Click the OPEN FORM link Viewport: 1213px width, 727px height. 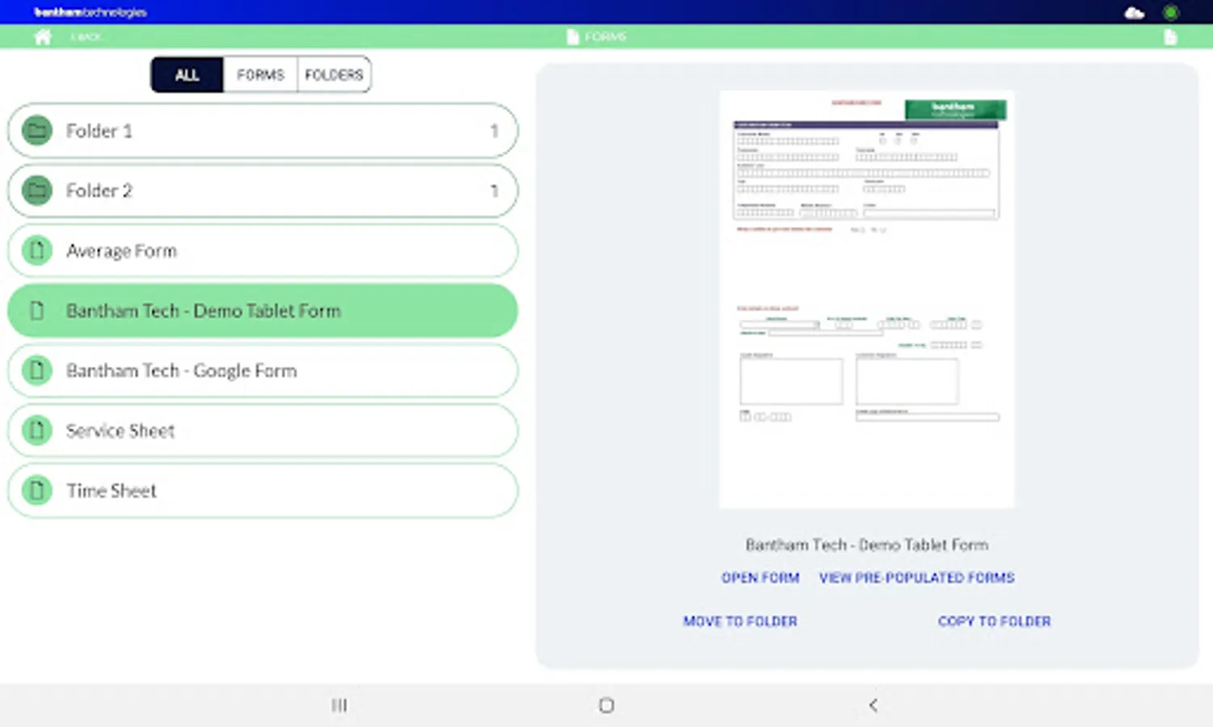click(760, 578)
